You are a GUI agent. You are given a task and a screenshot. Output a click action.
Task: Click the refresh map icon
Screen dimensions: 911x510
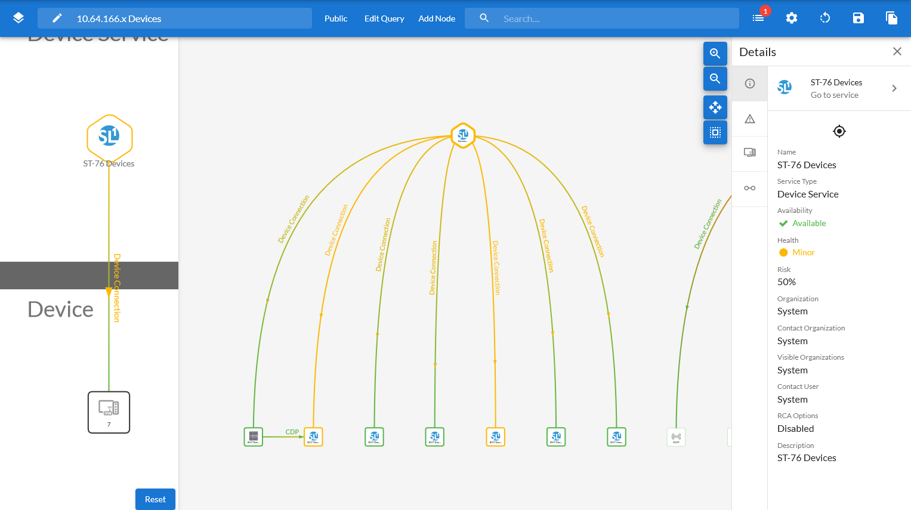825,18
